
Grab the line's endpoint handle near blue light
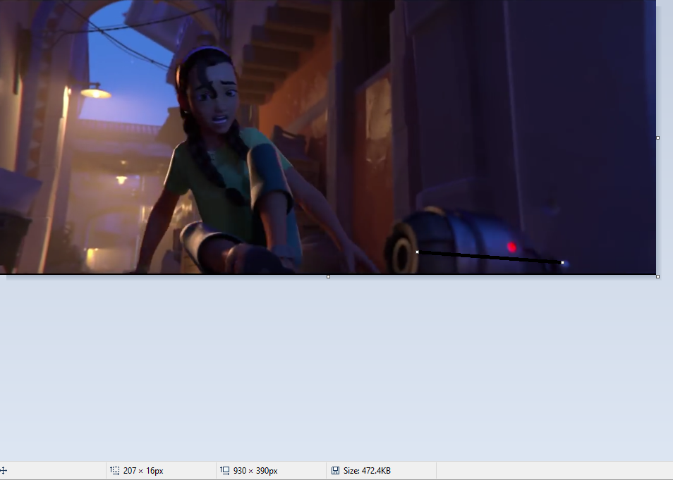562,262
